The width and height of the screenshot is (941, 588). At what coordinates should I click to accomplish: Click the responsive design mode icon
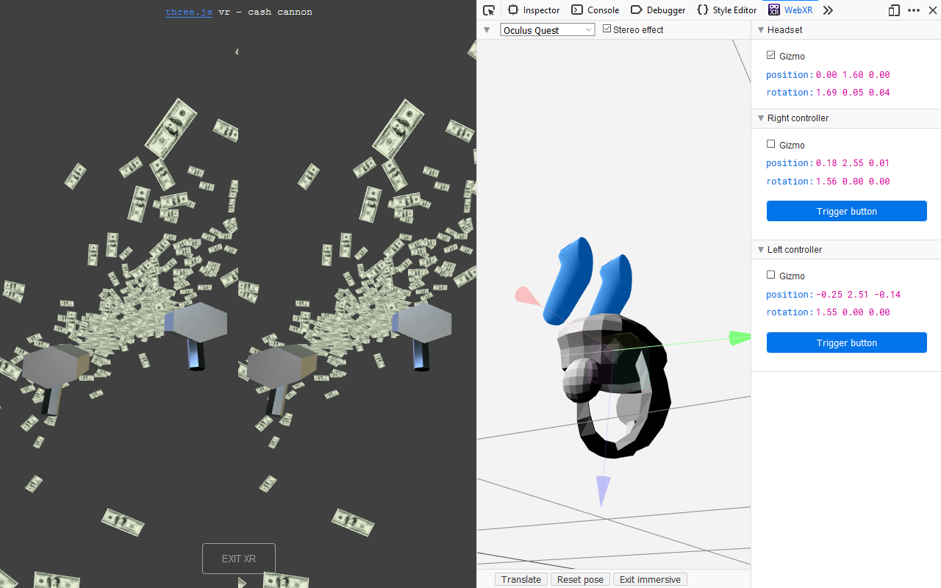tap(894, 10)
